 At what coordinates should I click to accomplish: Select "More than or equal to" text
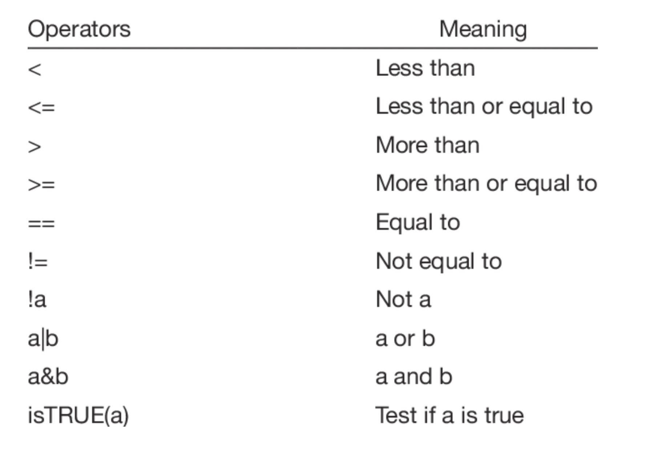[486, 183]
